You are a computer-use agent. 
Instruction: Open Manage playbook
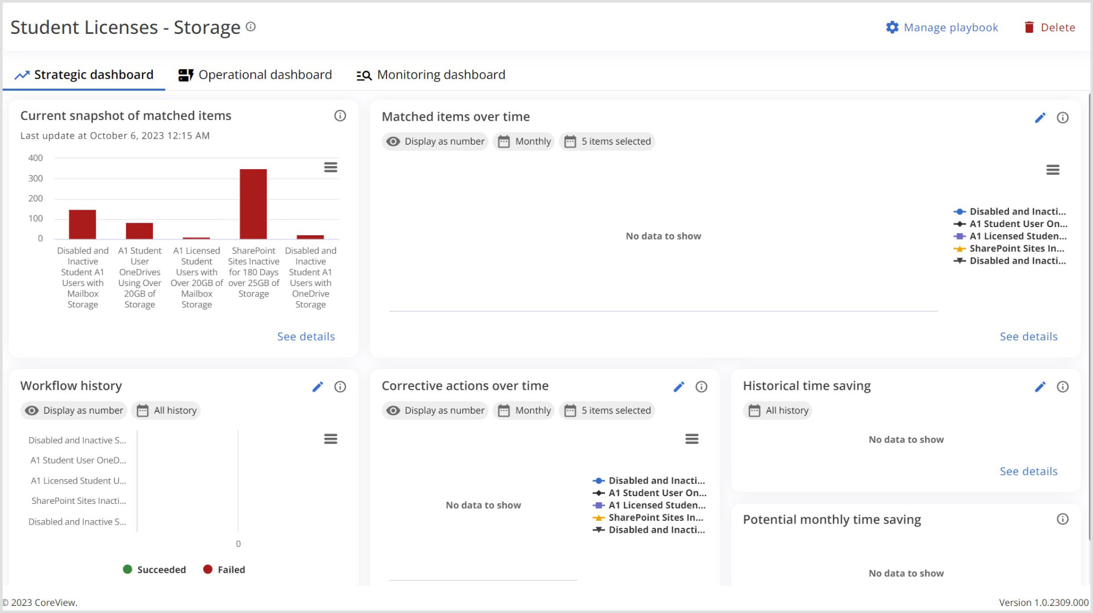pyautogui.click(x=941, y=27)
